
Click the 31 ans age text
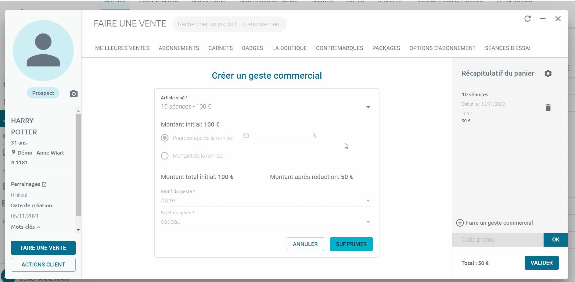coord(19,143)
